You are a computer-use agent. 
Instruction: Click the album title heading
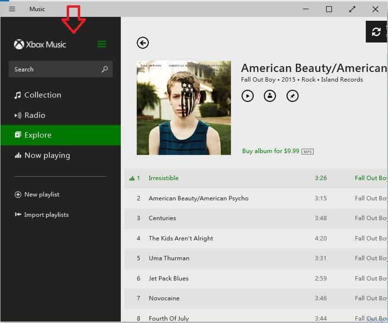pyautogui.click(x=314, y=68)
